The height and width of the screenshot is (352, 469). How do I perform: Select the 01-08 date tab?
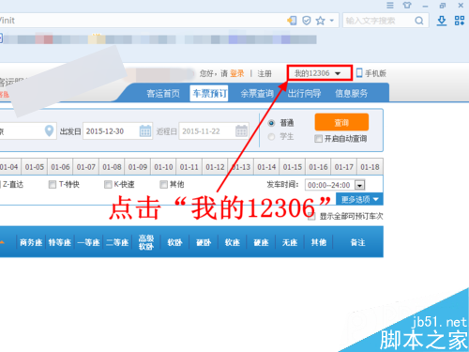112,167
